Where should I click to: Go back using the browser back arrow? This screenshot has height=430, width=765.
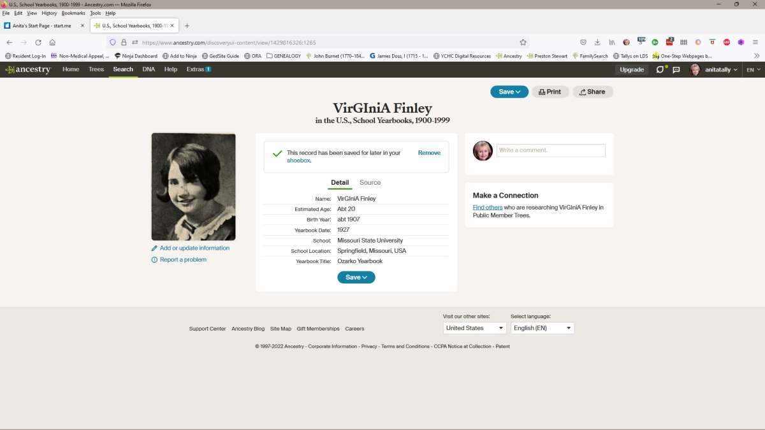[9, 42]
